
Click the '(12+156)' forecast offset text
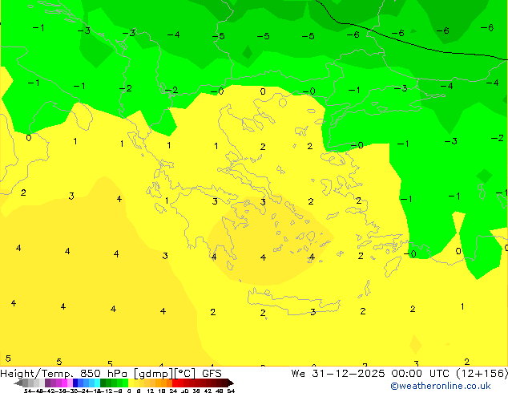point(482,374)
